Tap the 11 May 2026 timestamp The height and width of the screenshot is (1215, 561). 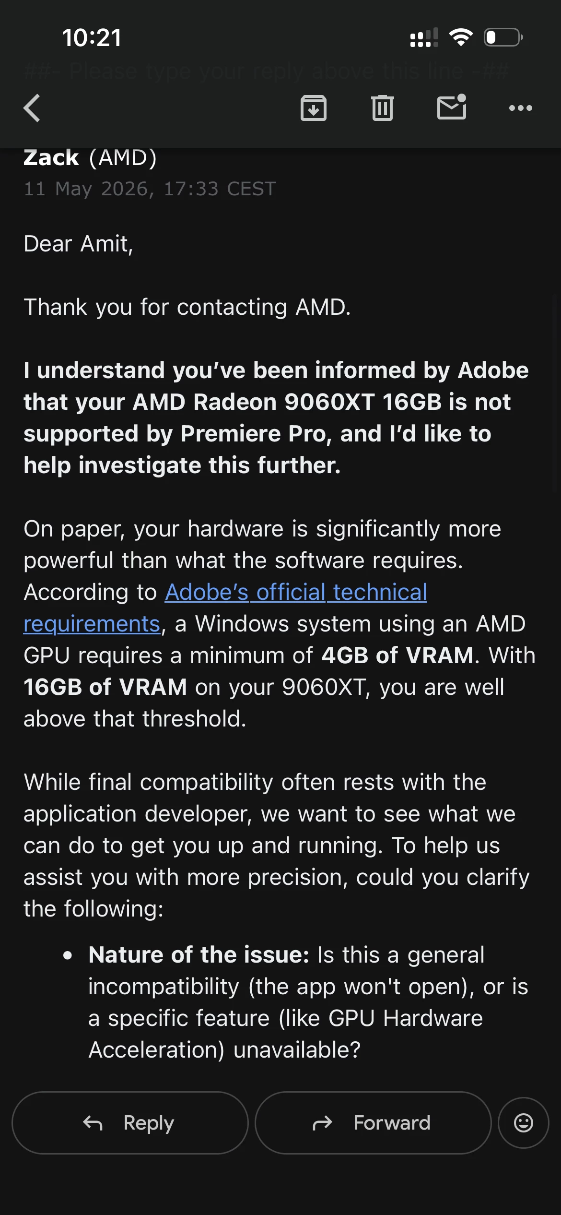[x=150, y=189]
